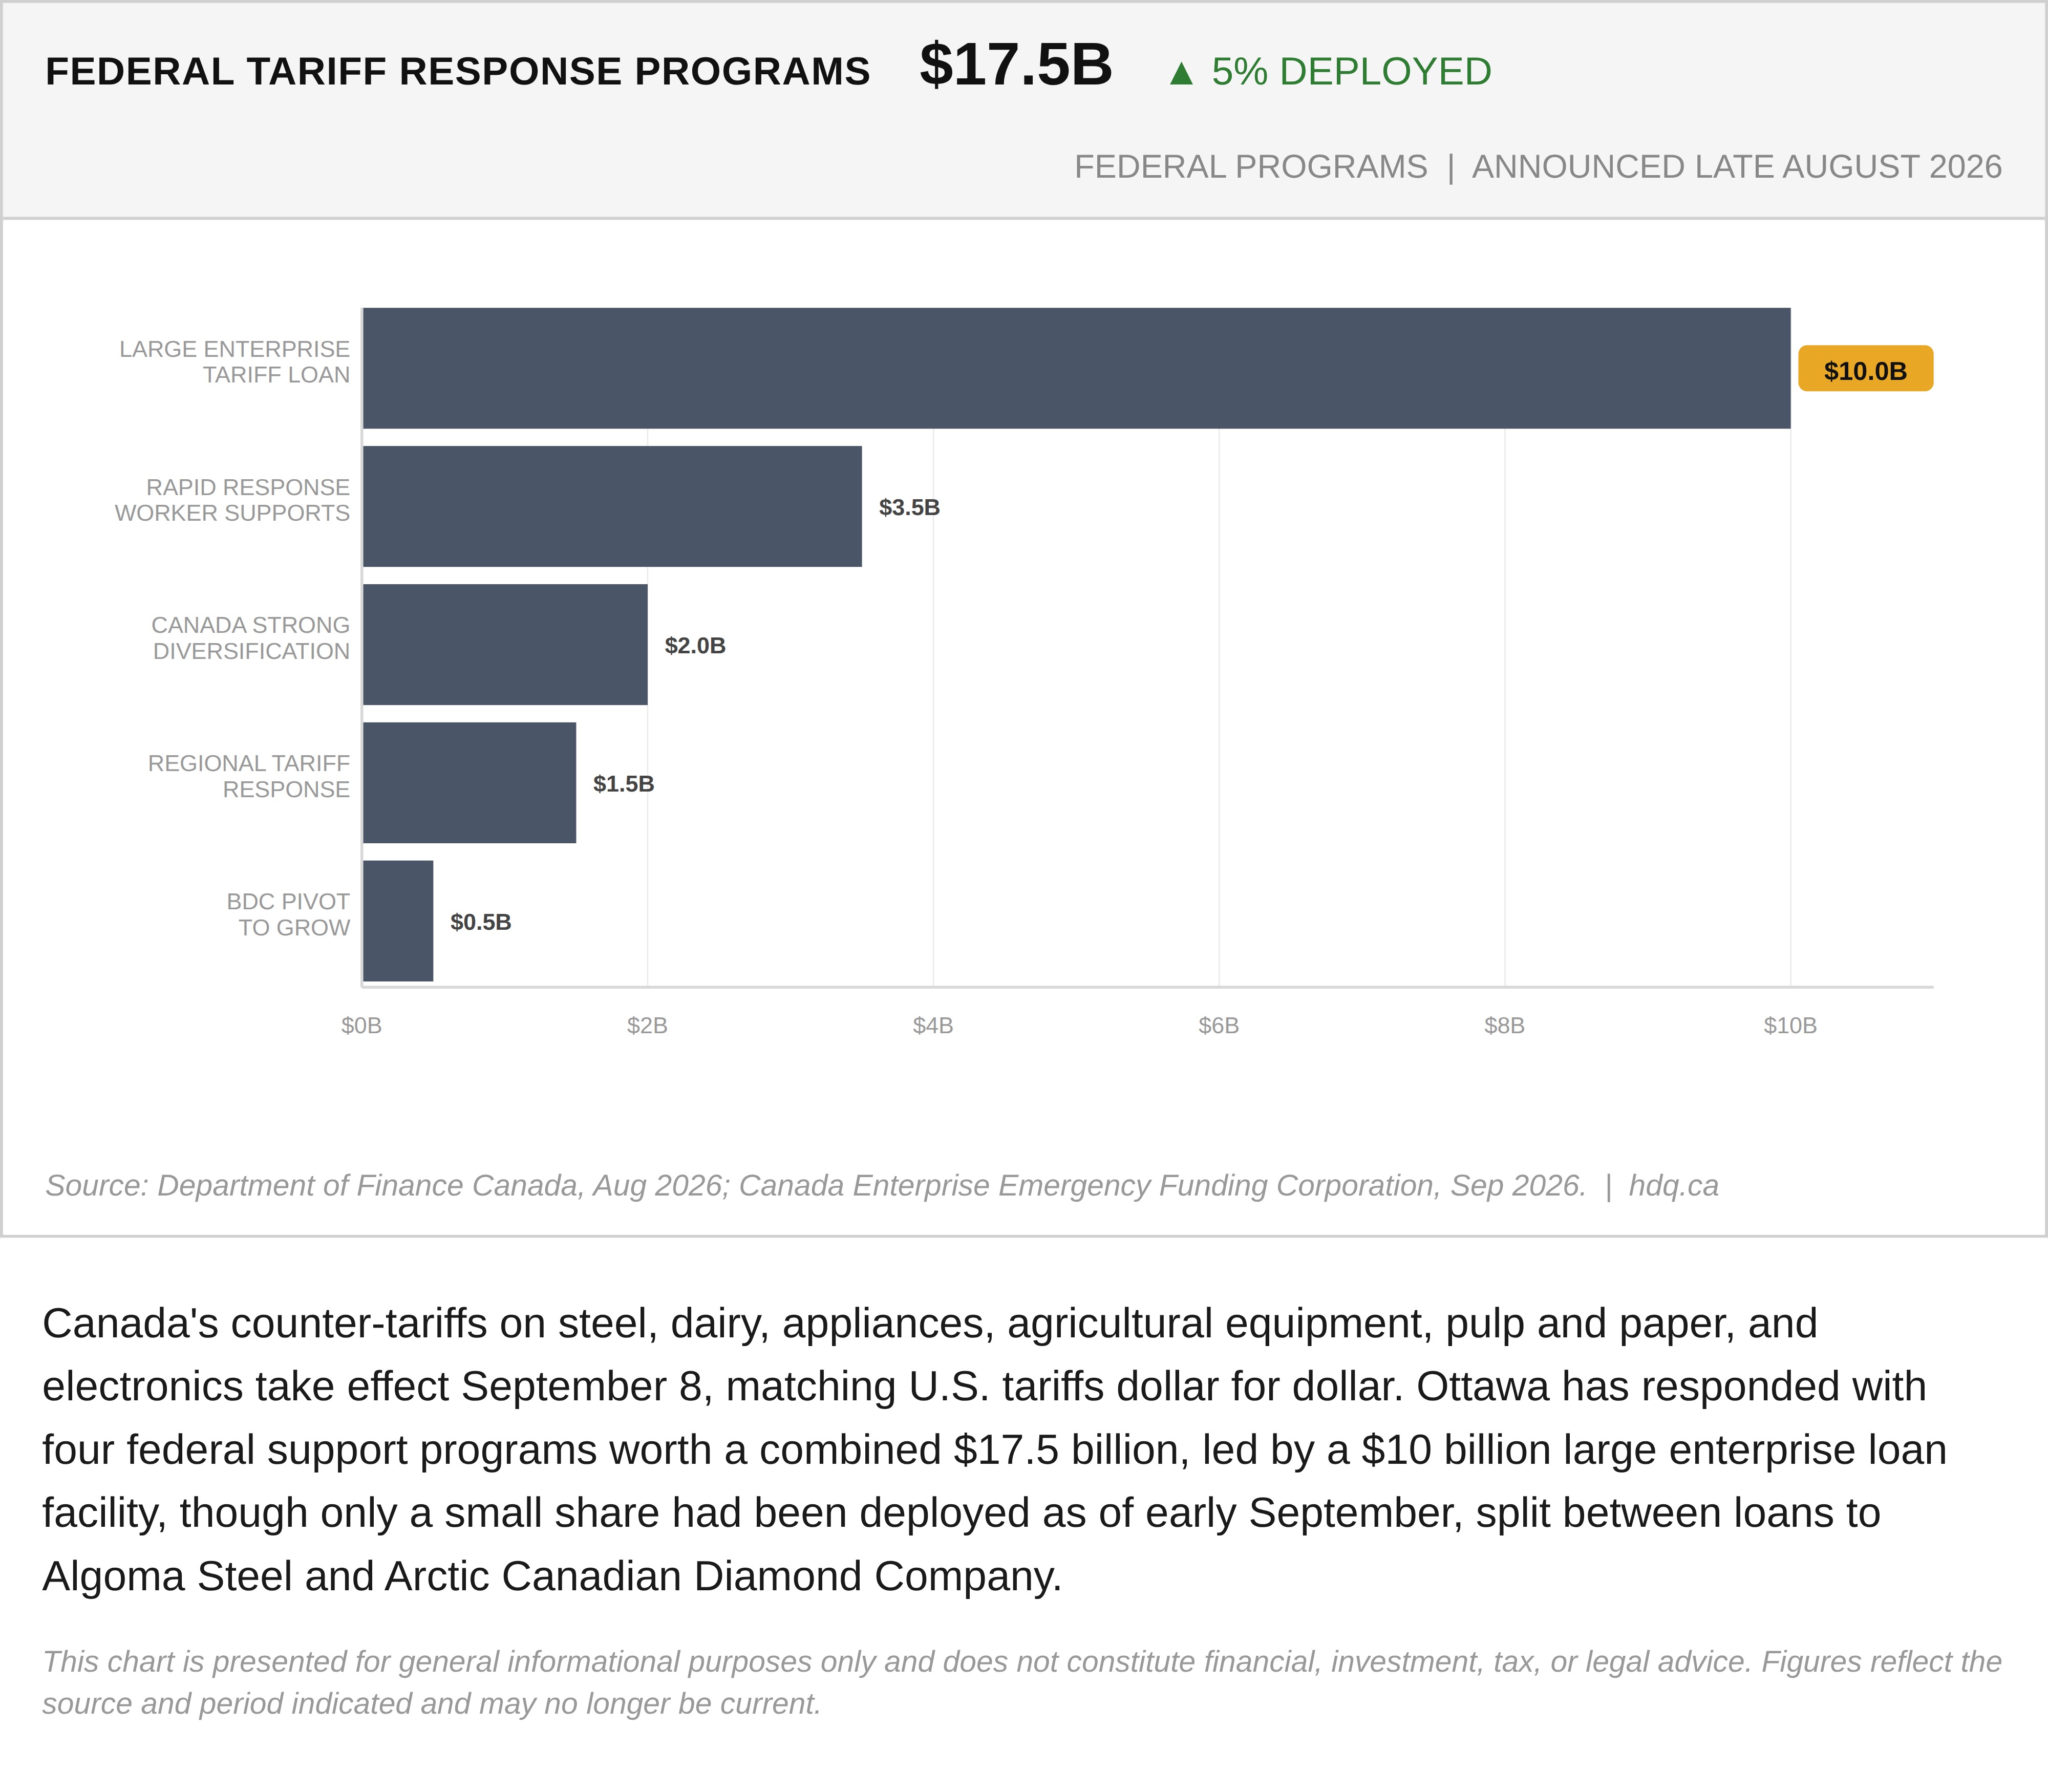The width and height of the screenshot is (2048, 1792).
Task: Click the $2B x-axis tick label
Action: [647, 1026]
